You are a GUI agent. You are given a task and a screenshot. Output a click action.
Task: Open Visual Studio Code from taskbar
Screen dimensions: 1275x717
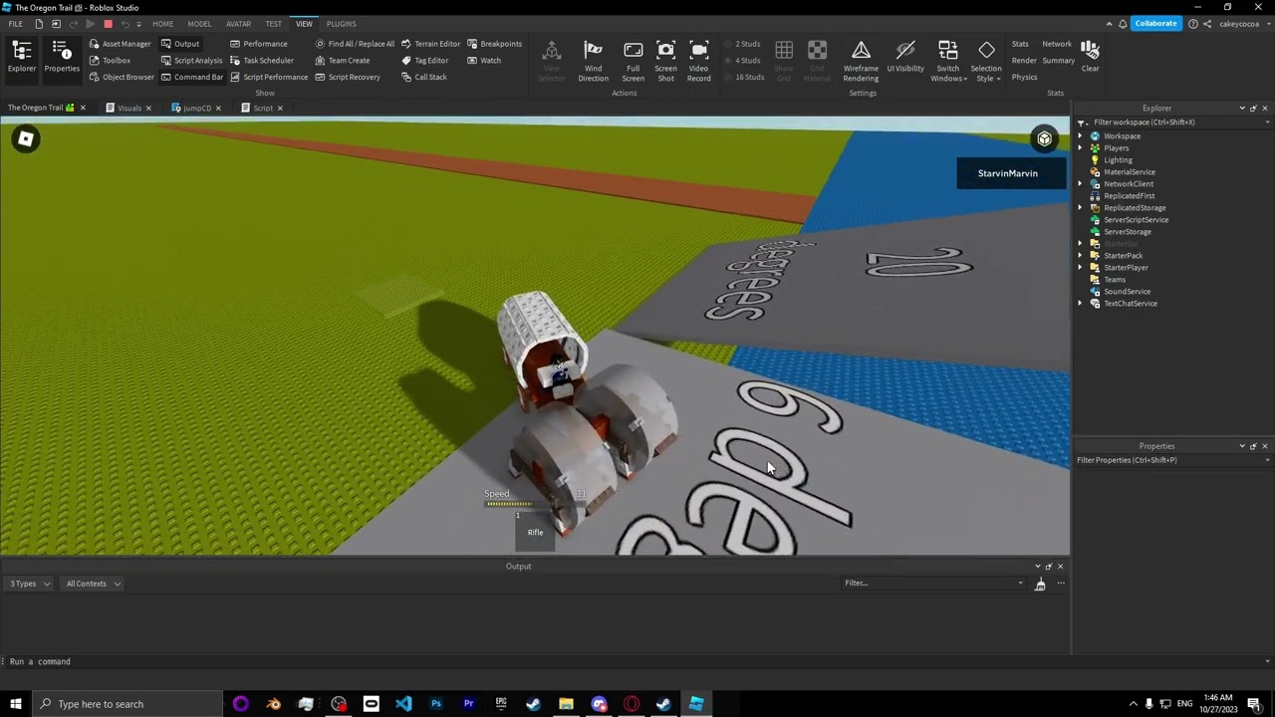[403, 704]
